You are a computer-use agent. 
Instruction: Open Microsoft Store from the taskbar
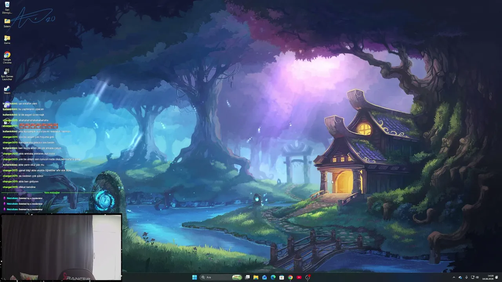(x=282, y=277)
